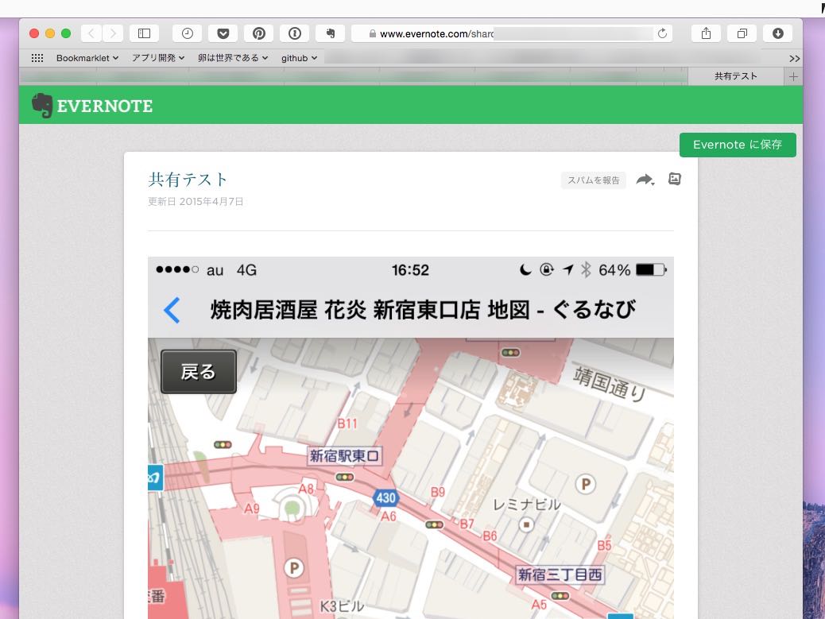
Task: Open the github bookmarks folder
Action: click(x=299, y=58)
